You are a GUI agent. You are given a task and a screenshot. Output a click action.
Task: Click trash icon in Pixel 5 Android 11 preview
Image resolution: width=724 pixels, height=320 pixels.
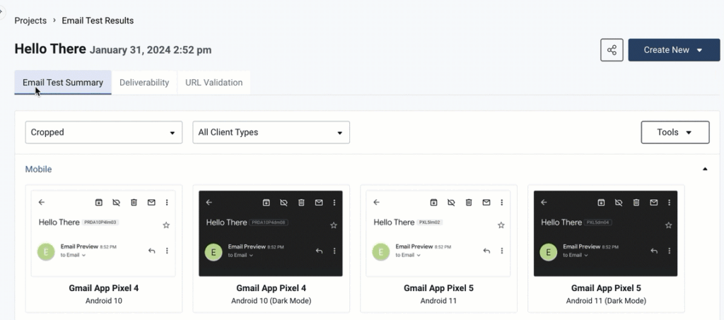(469, 202)
